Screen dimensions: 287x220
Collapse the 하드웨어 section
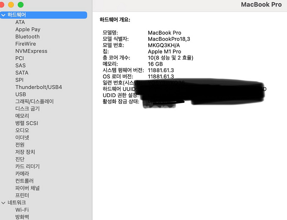point(4,15)
